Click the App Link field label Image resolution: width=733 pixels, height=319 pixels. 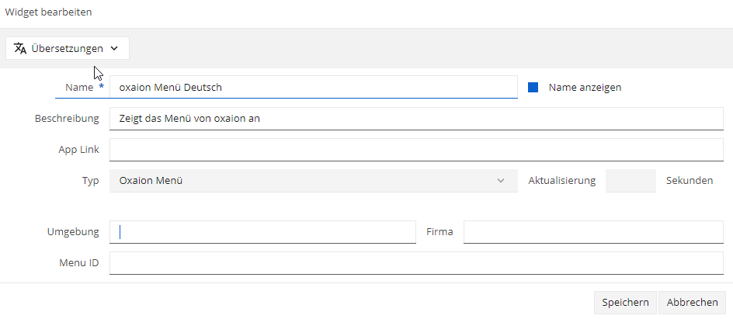(x=78, y=150)
